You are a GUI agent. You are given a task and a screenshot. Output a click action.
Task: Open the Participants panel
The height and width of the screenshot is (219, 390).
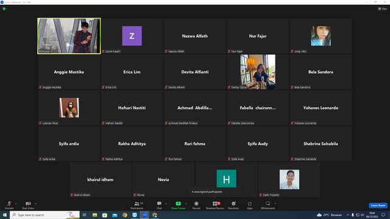point(137,205)
